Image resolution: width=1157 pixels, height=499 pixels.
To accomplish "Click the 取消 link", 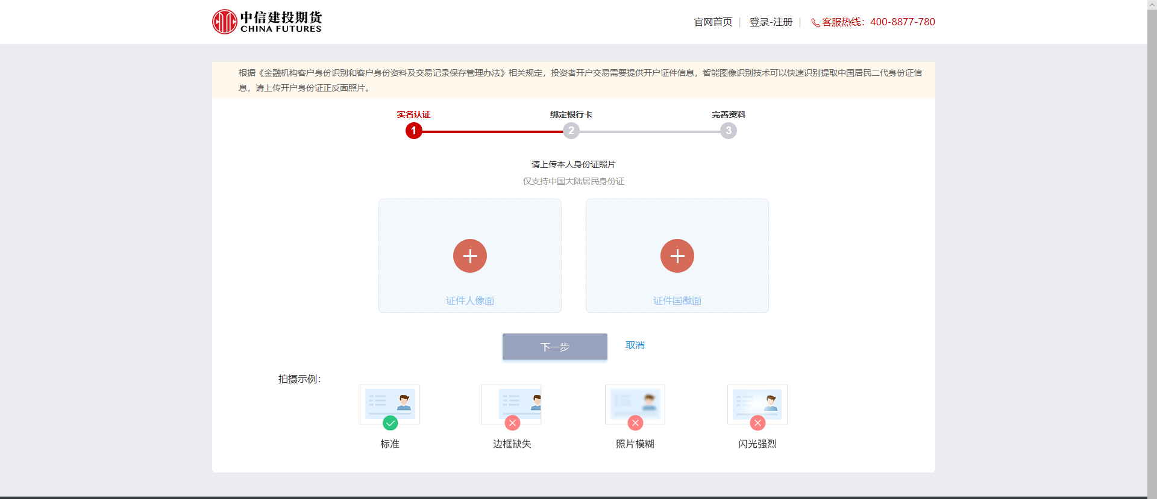I will click(635, 346).
